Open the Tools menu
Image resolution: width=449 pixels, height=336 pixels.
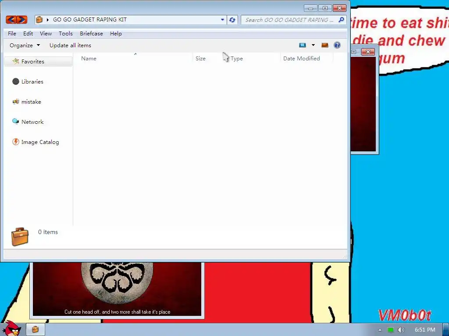point(66,33)
